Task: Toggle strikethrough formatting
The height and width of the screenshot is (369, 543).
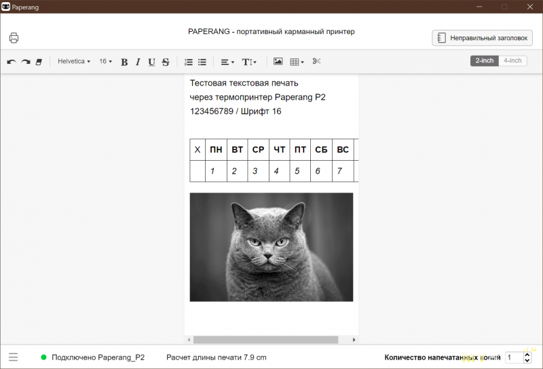Action: coord(166,62)
